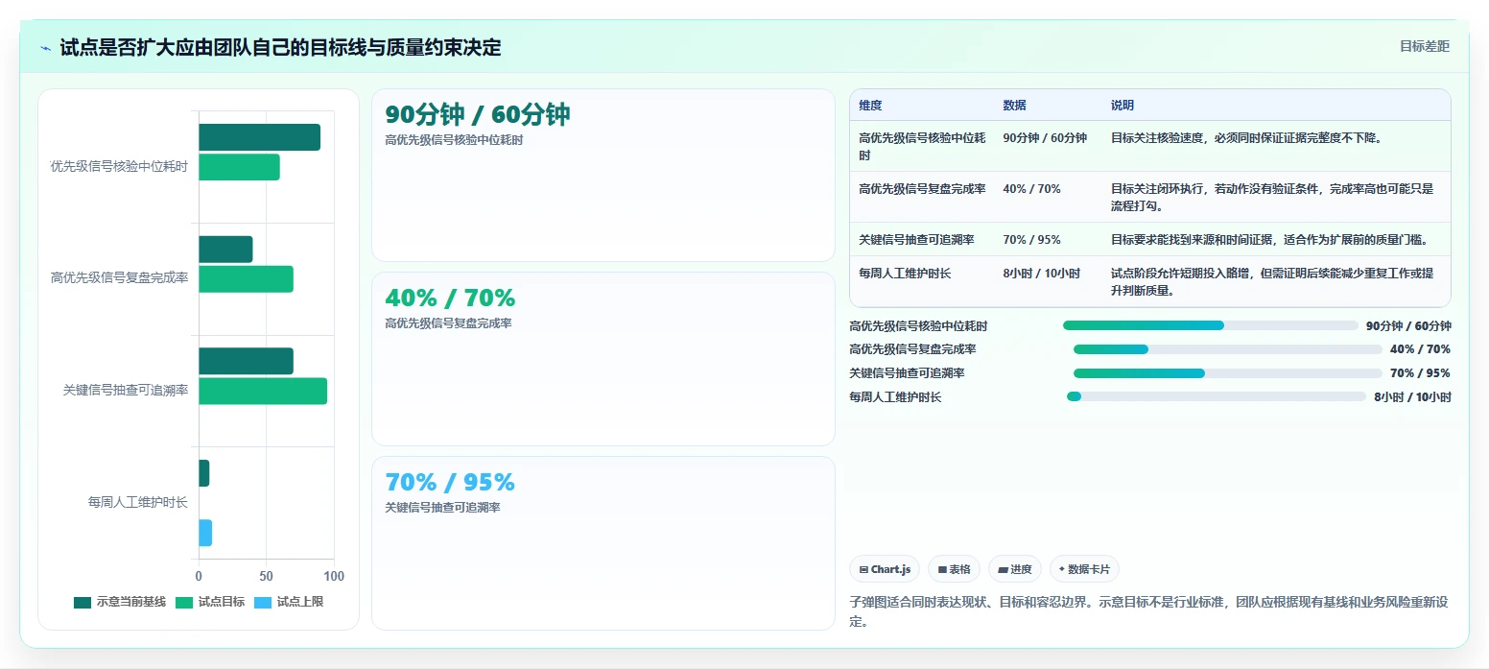Image resolution: width=1489 pixels, height=669 pixels.
Task: Click the 关键信号抽查可追溯率 progress bar
Action: pos(1227,373)
